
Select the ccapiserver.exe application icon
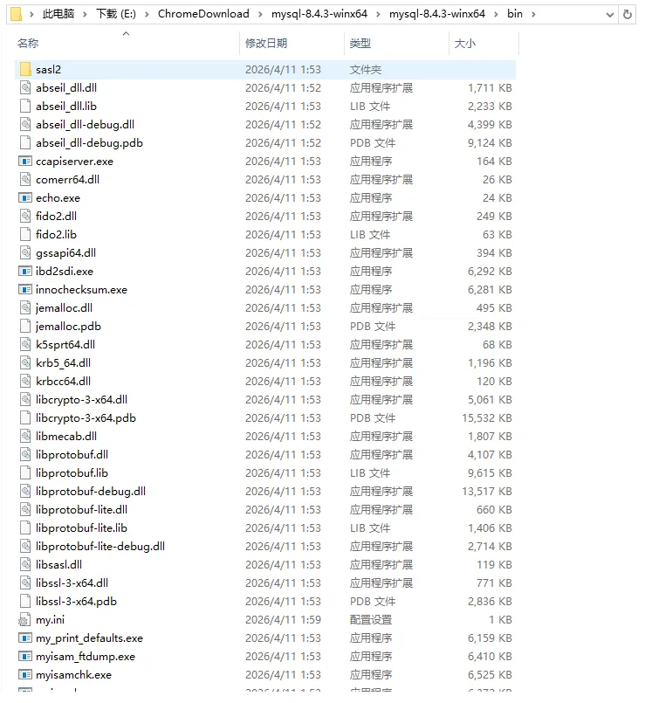(x=25, y=161)
